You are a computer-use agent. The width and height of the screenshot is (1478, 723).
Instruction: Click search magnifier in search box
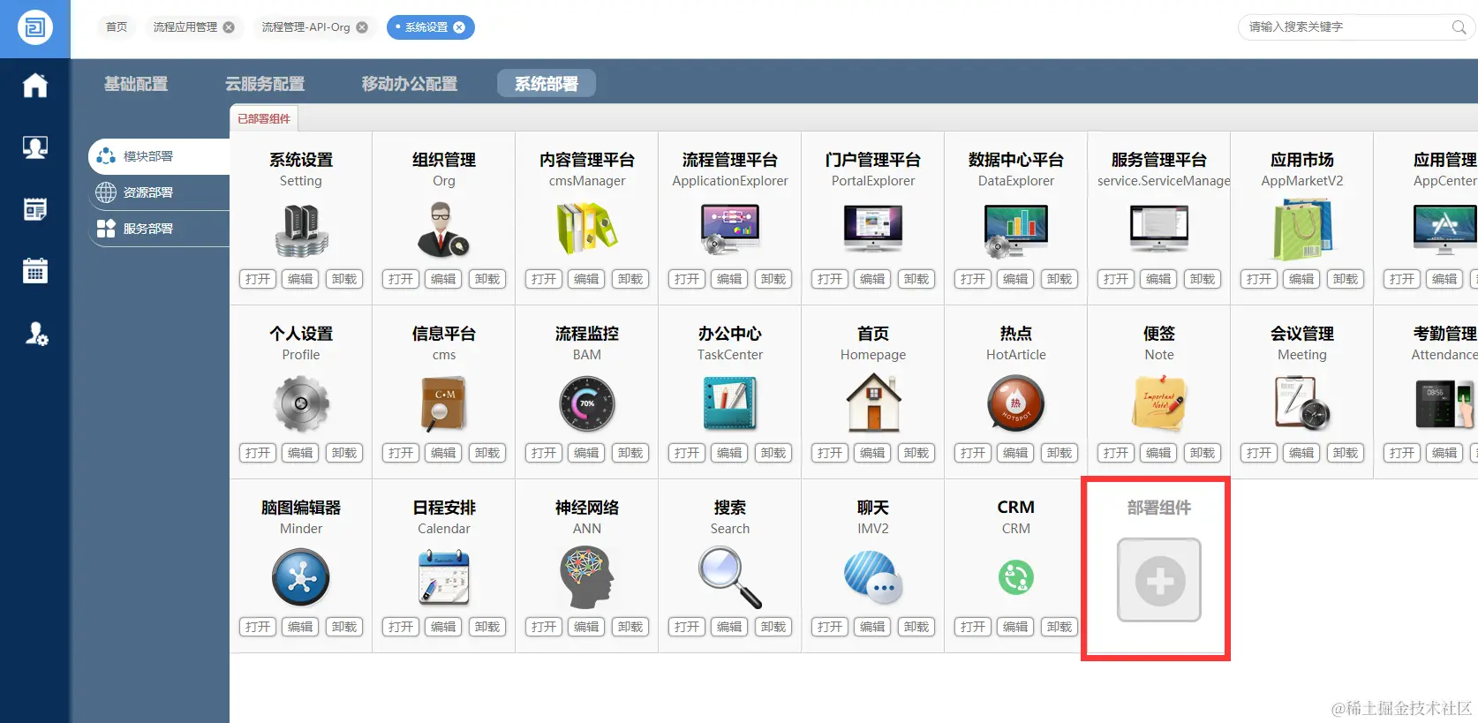1459,27
